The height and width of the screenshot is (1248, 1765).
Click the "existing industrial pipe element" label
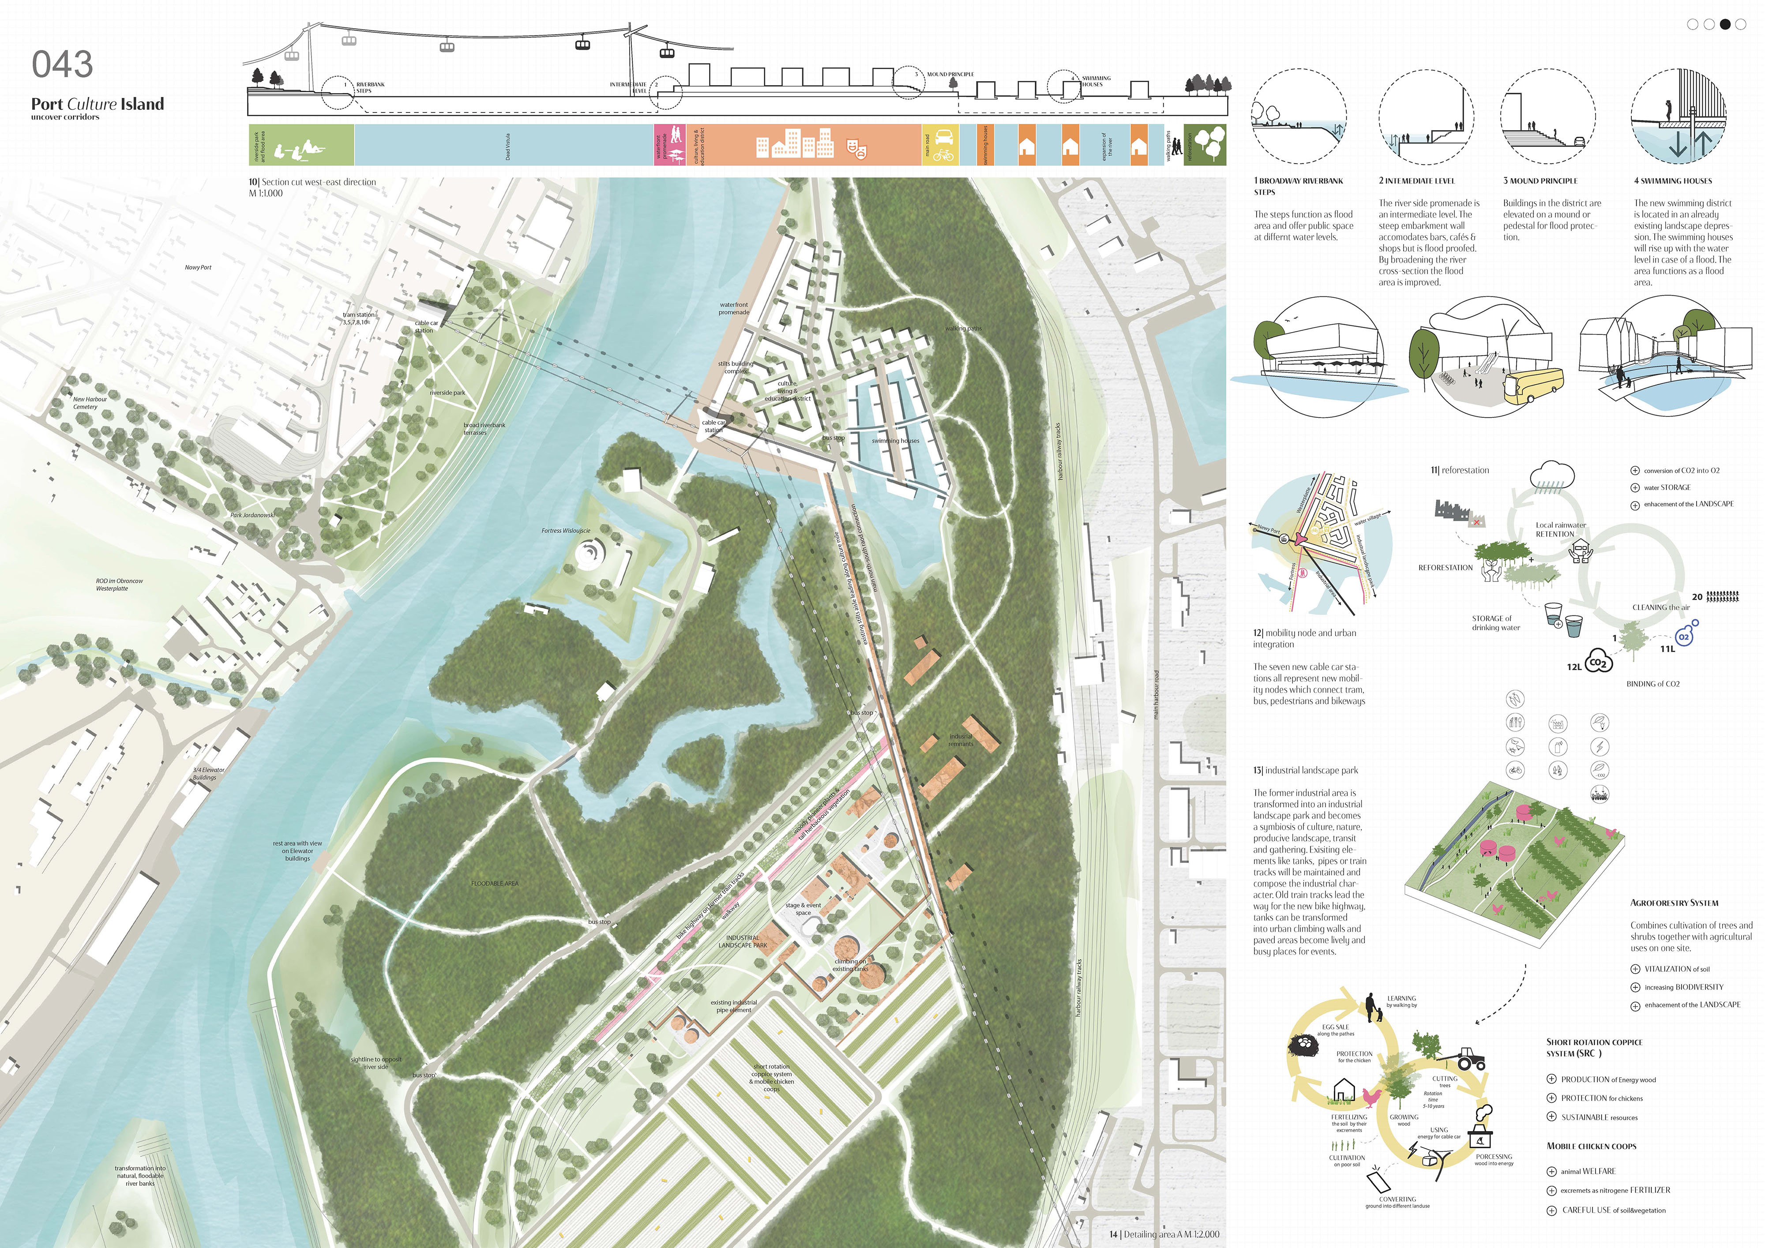click(734, 1006)
